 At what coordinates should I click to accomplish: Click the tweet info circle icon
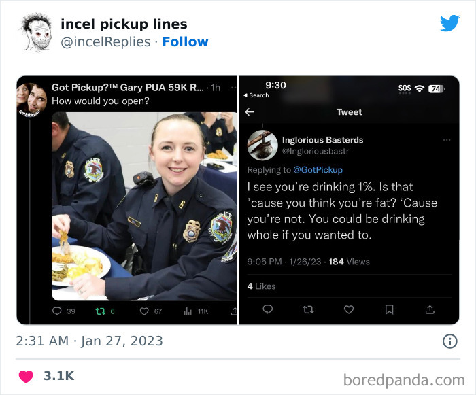pos(449,341)
